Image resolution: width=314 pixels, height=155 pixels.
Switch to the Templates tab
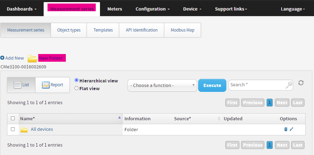[103, 30]
